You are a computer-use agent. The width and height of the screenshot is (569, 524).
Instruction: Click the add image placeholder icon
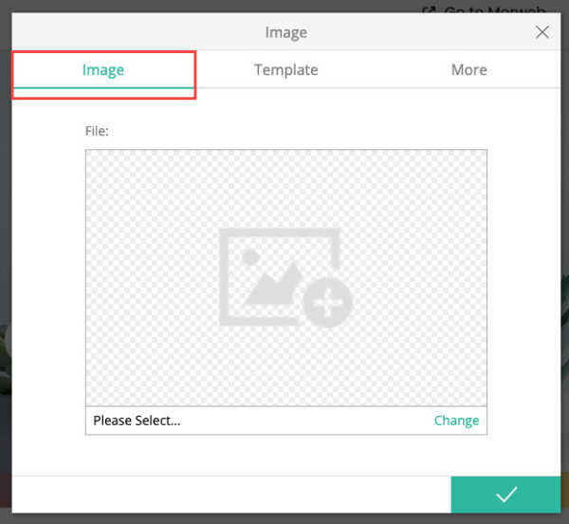point(286,277)
